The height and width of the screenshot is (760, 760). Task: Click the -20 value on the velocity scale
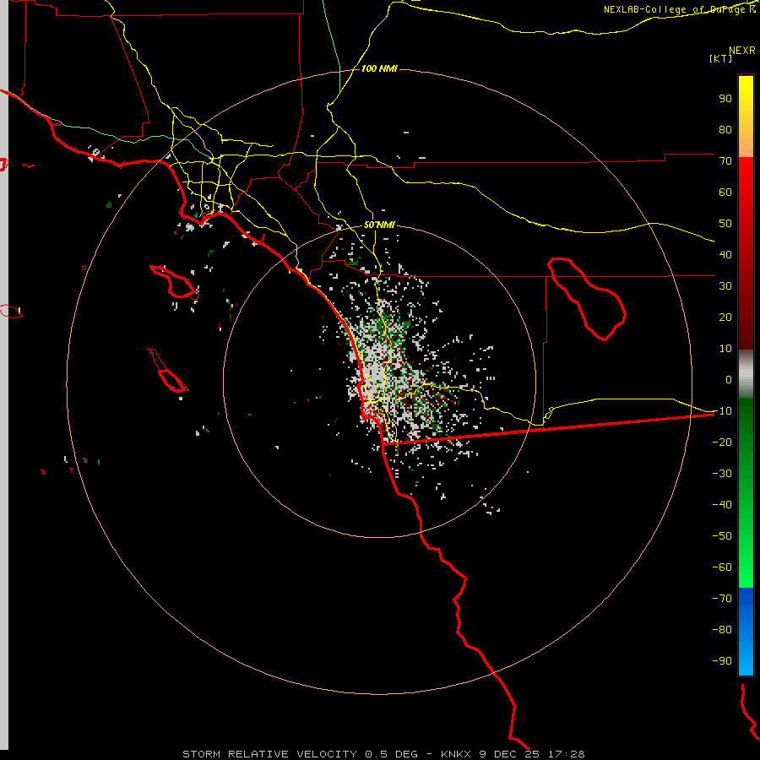(722, 442)
